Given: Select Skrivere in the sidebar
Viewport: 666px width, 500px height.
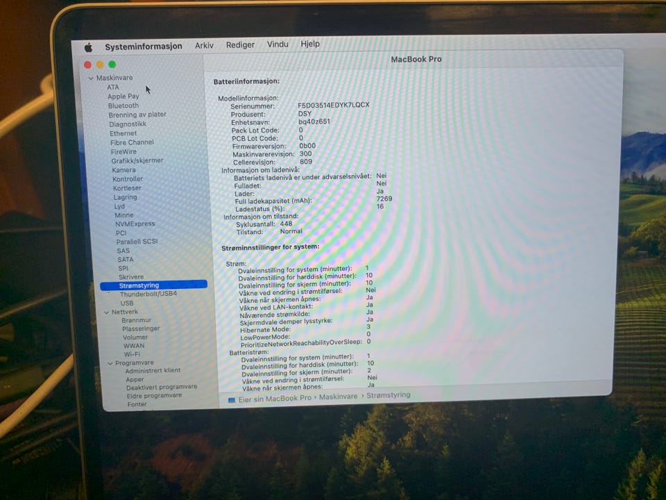Looking at the screenshot, I should [x=131, y=277].
